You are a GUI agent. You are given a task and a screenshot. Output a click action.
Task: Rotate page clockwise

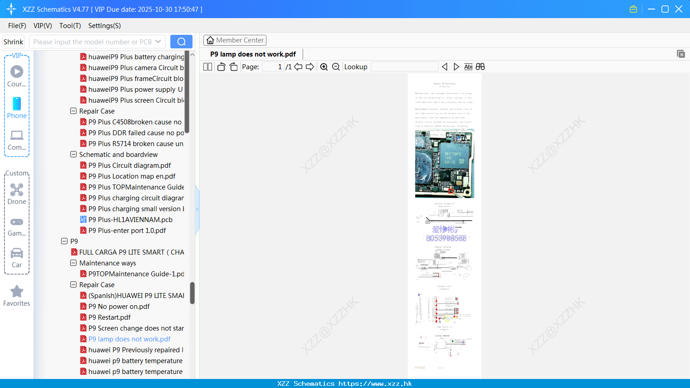click(233, 67)
